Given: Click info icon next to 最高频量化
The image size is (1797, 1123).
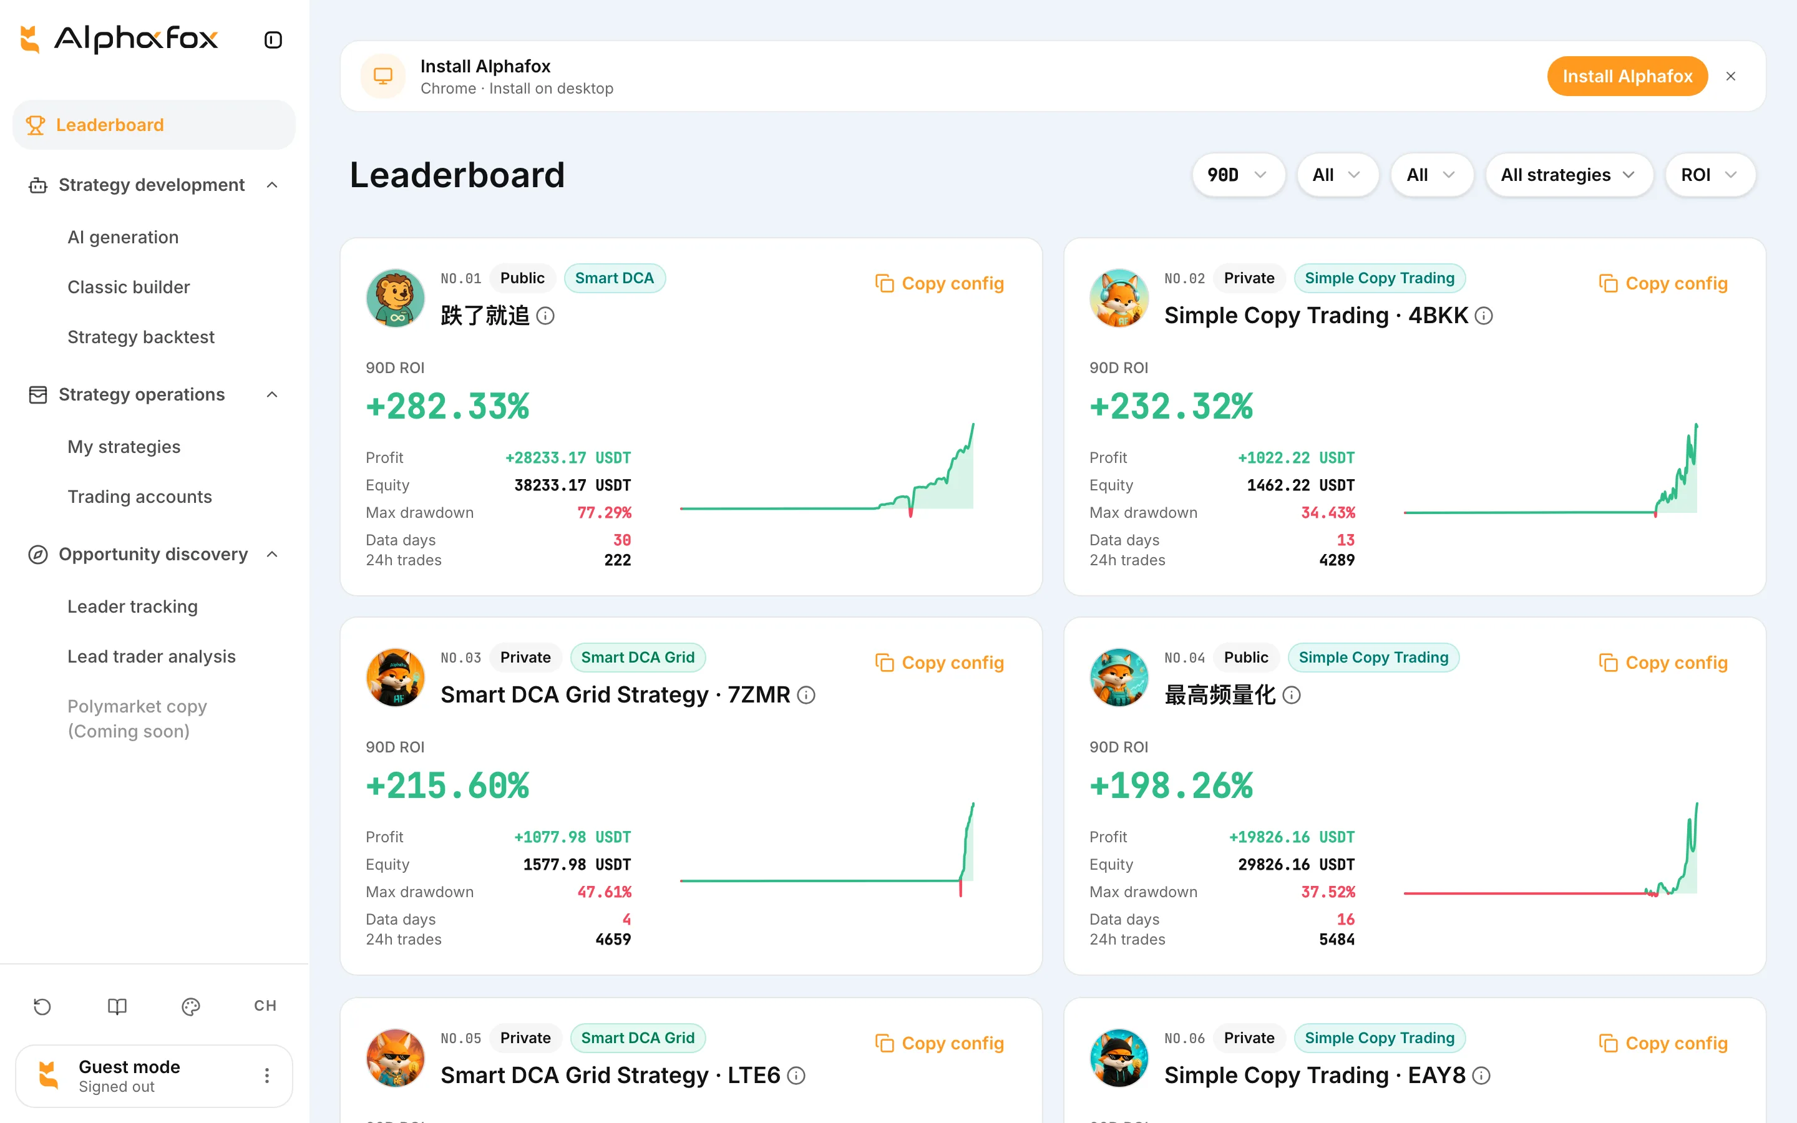Looking at the screenshot, I should tap(1292, 695).
